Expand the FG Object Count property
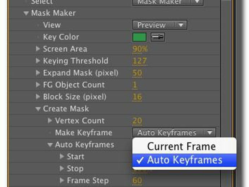Screen dimensions: 249x187 (38, 85)
